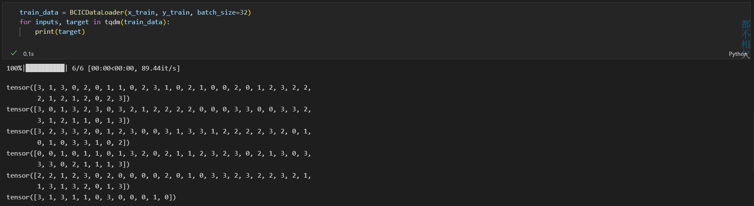
Task: Click the last short tensor output line
Action: pyautogui.click(x=91, y=197)
